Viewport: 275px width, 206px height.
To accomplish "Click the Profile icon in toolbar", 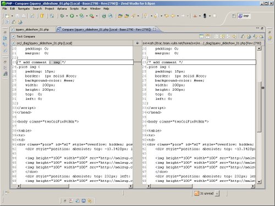I will click(82, 16).
